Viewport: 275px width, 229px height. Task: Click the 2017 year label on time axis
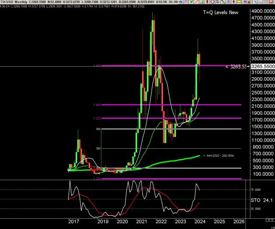click(x=73, y=221)
